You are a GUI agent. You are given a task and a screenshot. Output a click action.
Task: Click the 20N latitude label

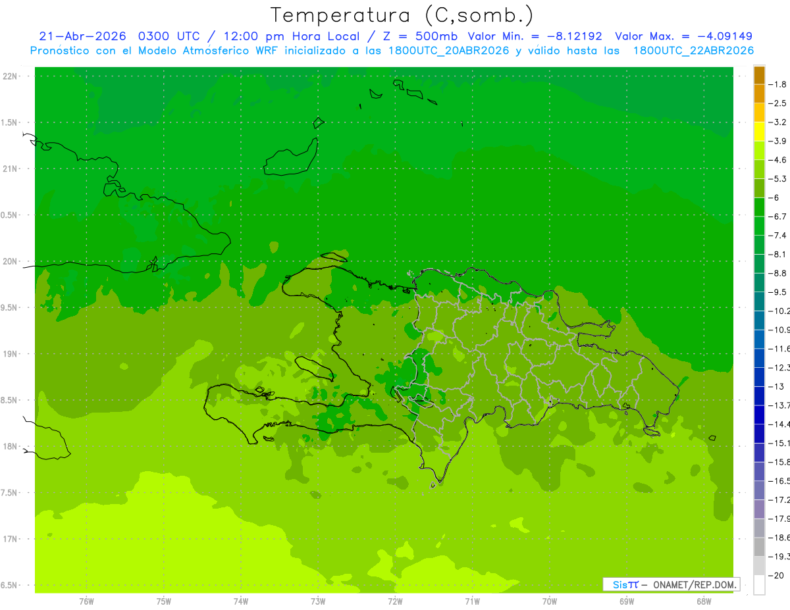(11, 261)
